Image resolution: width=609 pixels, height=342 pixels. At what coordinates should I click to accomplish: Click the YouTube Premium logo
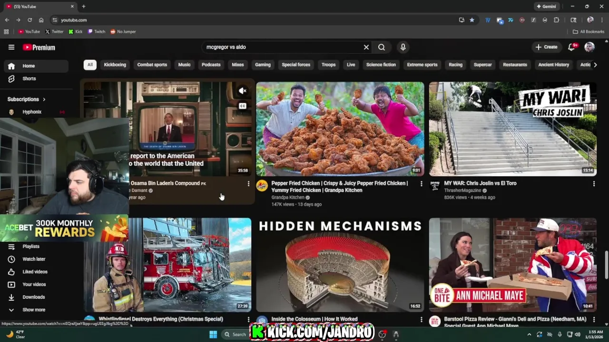pos(39,47)
